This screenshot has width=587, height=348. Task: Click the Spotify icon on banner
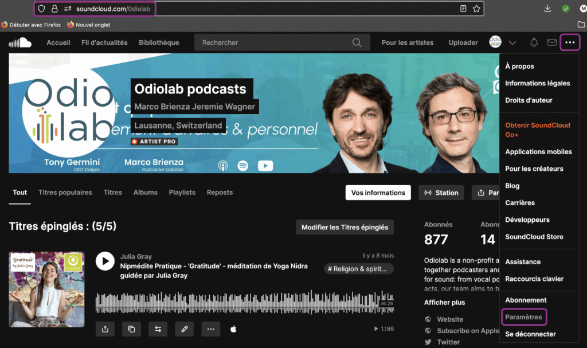(243, 166)
